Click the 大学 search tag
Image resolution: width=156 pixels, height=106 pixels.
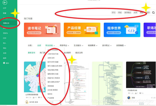[135, 12]
